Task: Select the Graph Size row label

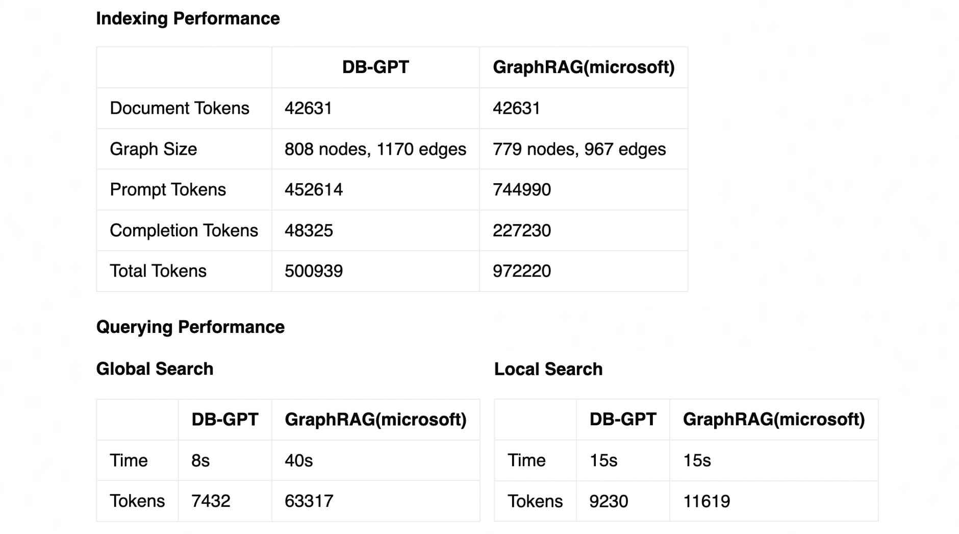Action: [x=153, y=149]
